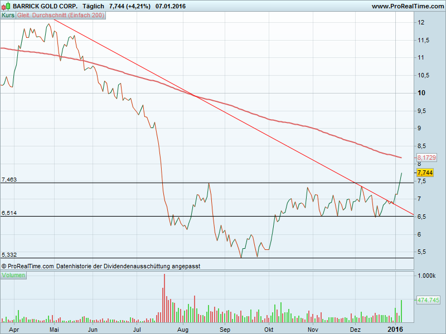The height and width of the screenshot is (334, 446).
Task: Click the 7,463 horizontal line label
Action: [x=9, y=179]
